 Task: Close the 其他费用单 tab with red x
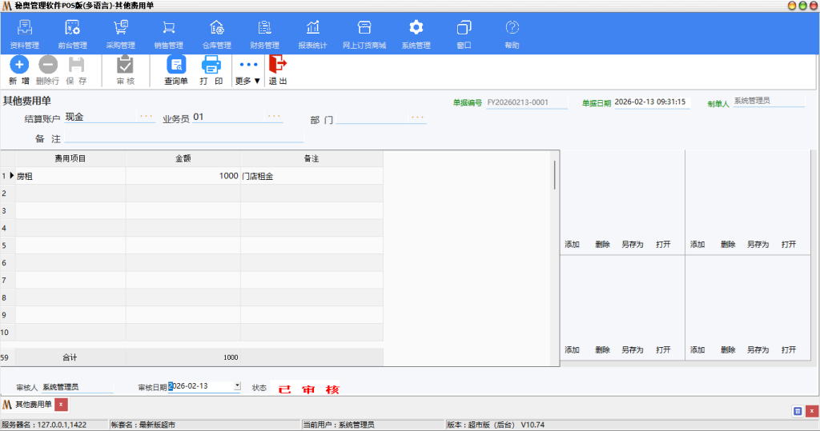click(62, 405)
